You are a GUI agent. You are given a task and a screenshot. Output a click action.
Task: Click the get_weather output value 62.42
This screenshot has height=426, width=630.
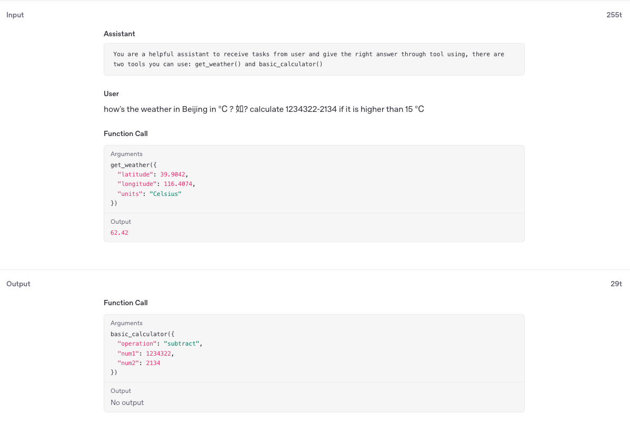[x=119, y=233]
